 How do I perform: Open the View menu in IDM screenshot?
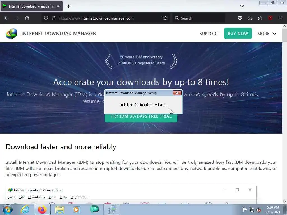point(52,197)
